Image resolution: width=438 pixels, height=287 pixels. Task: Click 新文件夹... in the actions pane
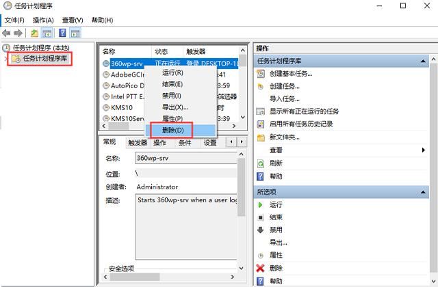click(285, 137)
